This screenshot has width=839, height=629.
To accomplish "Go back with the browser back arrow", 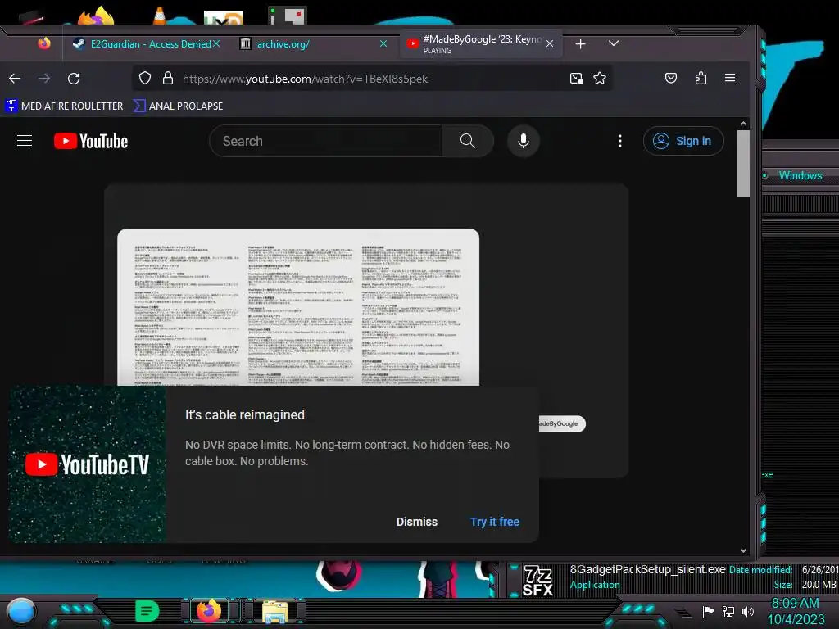I will pyautogui.click(x=15, y=79).
